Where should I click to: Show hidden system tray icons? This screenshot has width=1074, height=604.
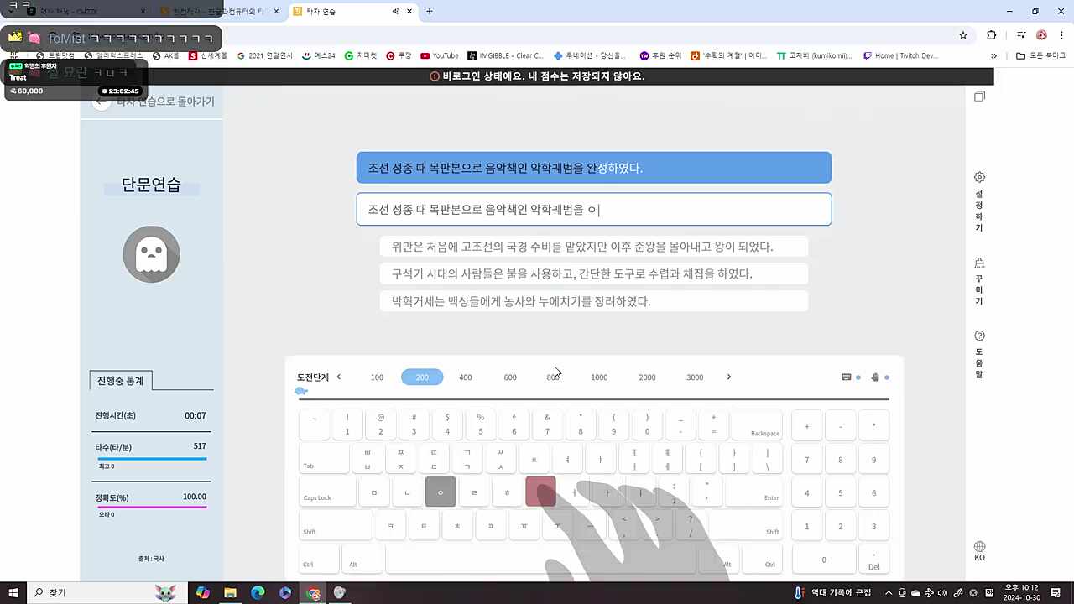(x=889, y=593)
